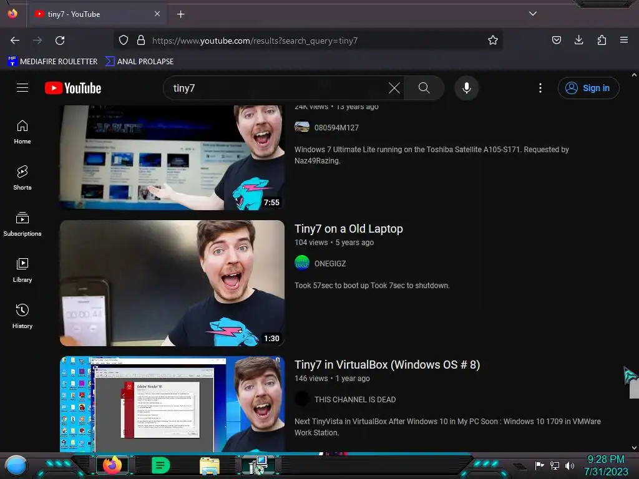Open the Firefox application menu
The width and height of the screenshot is (639, 479).
pyautogui.click(x=623, y=40)
